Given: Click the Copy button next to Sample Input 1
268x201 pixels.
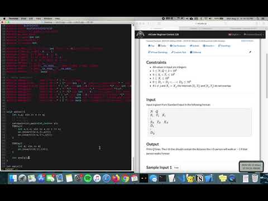Looking at the screenshot, I should pos(176,167).
